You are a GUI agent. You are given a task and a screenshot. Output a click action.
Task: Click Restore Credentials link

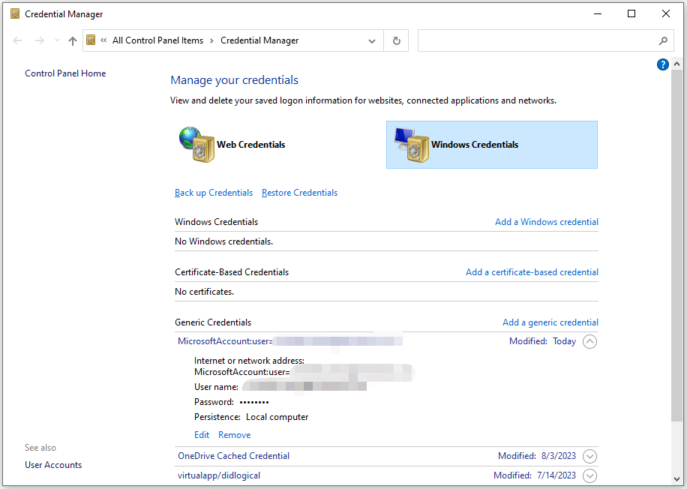coord(299,193)
